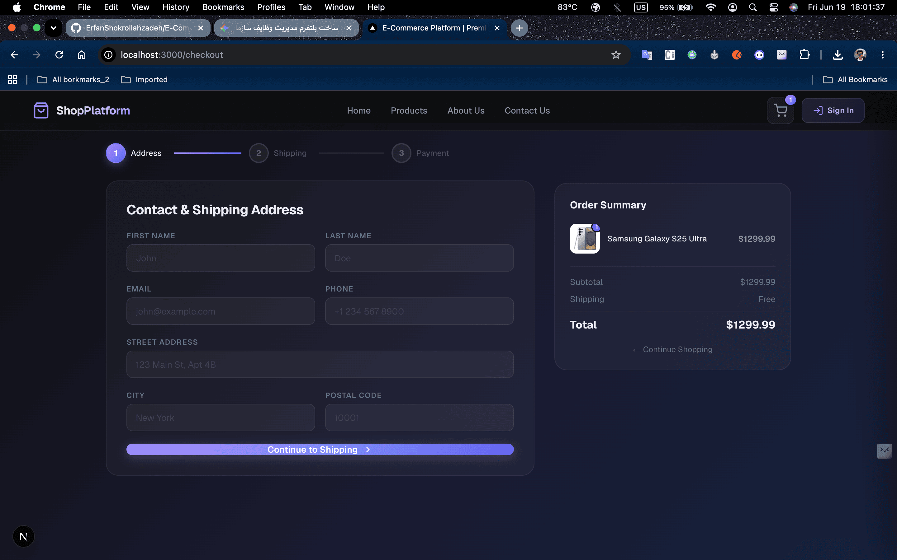Click the Sign In button
The height and width of the screenshot is (560, 897).
(833, 110)
